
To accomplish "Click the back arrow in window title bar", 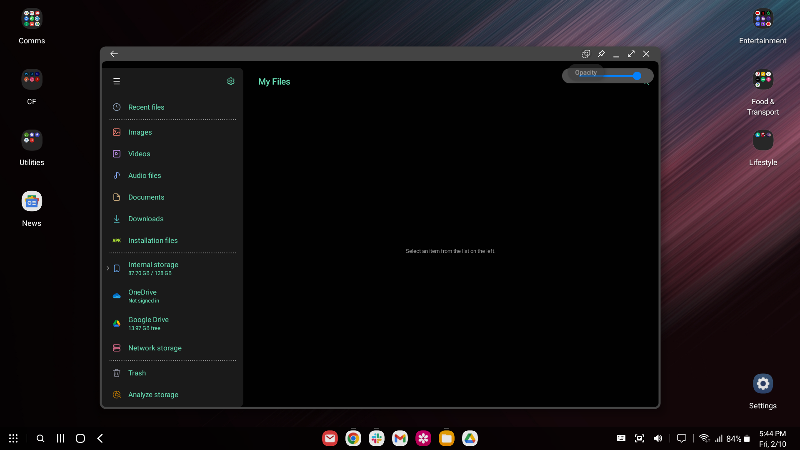I will (114, 54).
